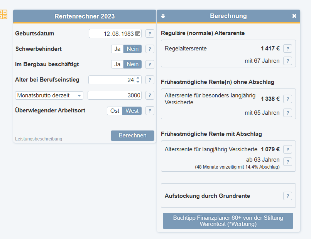Click the print icon in Berechnung header
Viewport: 311px width, 239px height.
[x=163, y=16]
